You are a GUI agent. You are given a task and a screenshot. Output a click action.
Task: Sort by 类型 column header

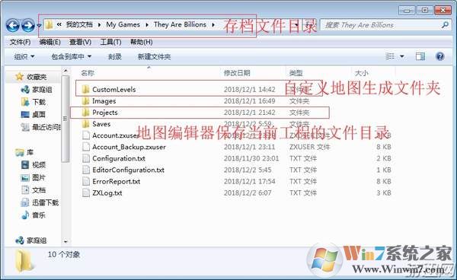pos(296,73)
